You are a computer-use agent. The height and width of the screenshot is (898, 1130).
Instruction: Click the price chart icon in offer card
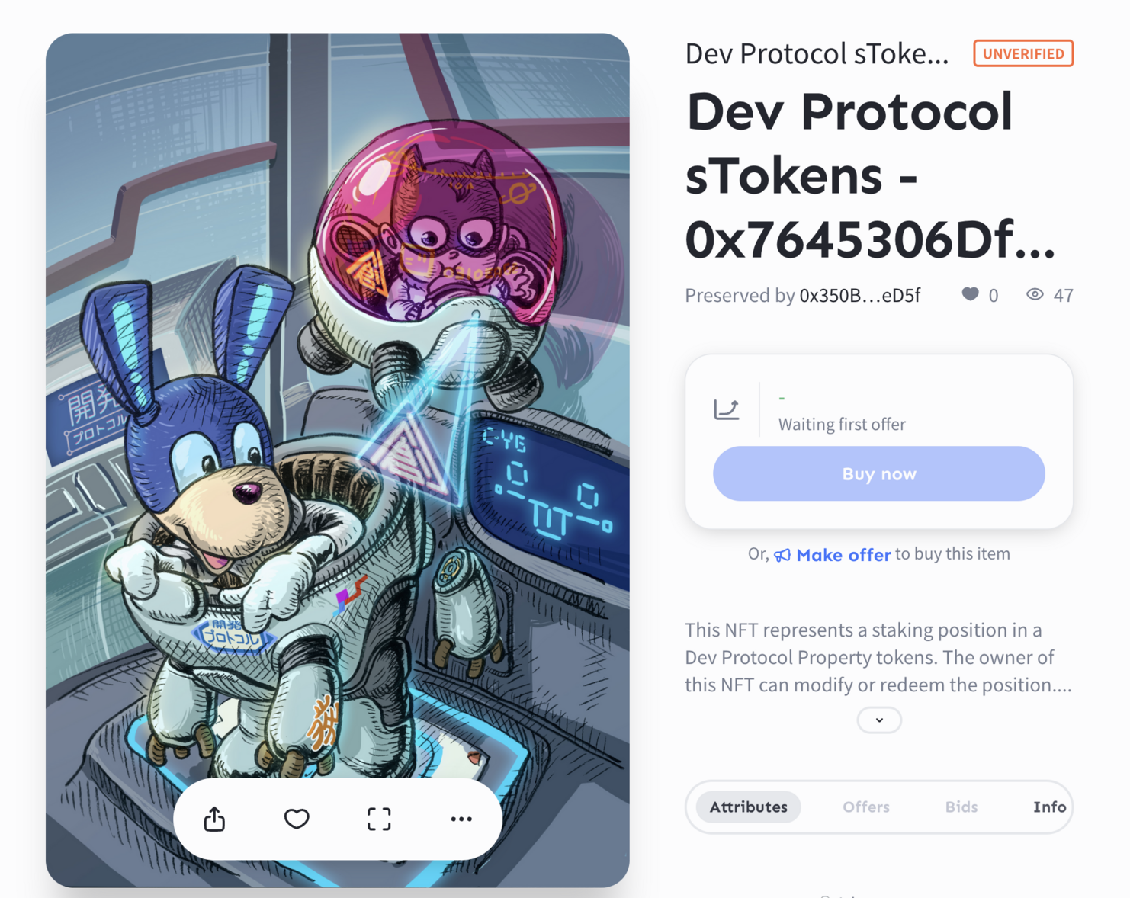click(x=726, y=409)
